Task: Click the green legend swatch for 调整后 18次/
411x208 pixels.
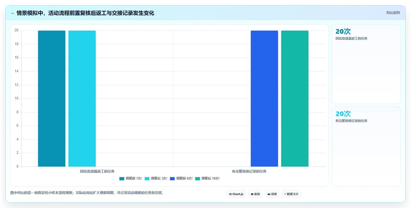Action: coord(198,179)
